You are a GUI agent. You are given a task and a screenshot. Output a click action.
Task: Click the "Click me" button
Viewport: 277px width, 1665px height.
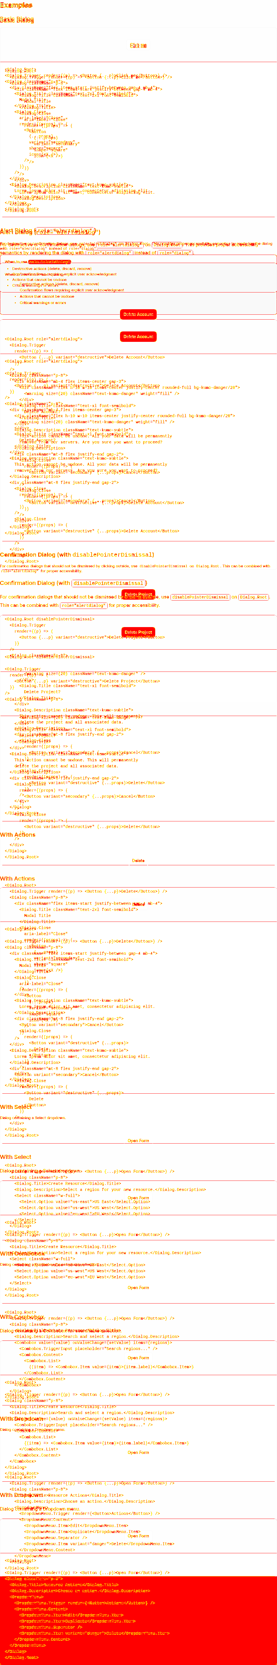pyautogui.click(x=138, y=46)
